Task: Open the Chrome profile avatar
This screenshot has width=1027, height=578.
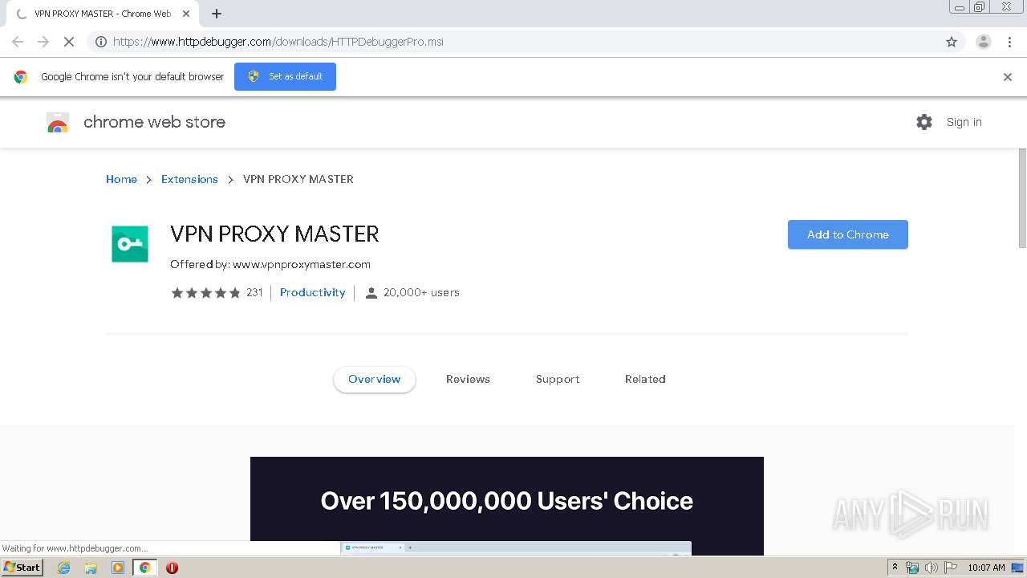Action: tap(983, 42)
